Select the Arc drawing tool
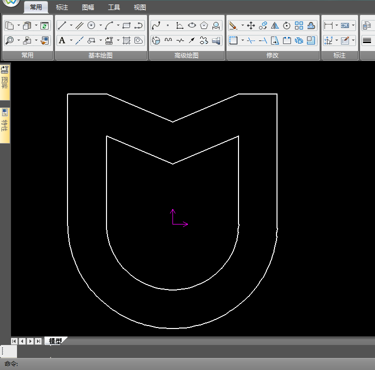375x370 pixels. coord(109,25)
